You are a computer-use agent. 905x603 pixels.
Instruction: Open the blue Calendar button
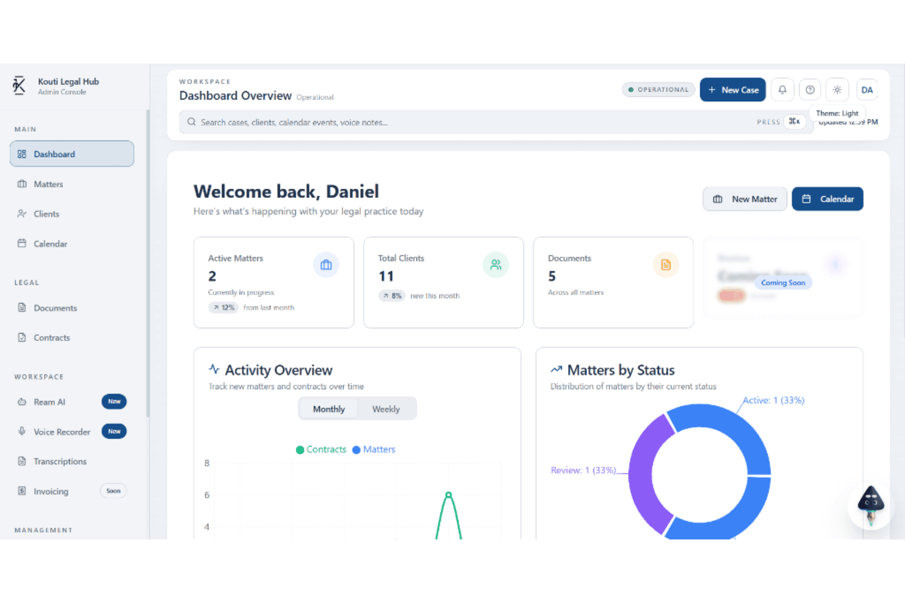(x=827, y=199)
